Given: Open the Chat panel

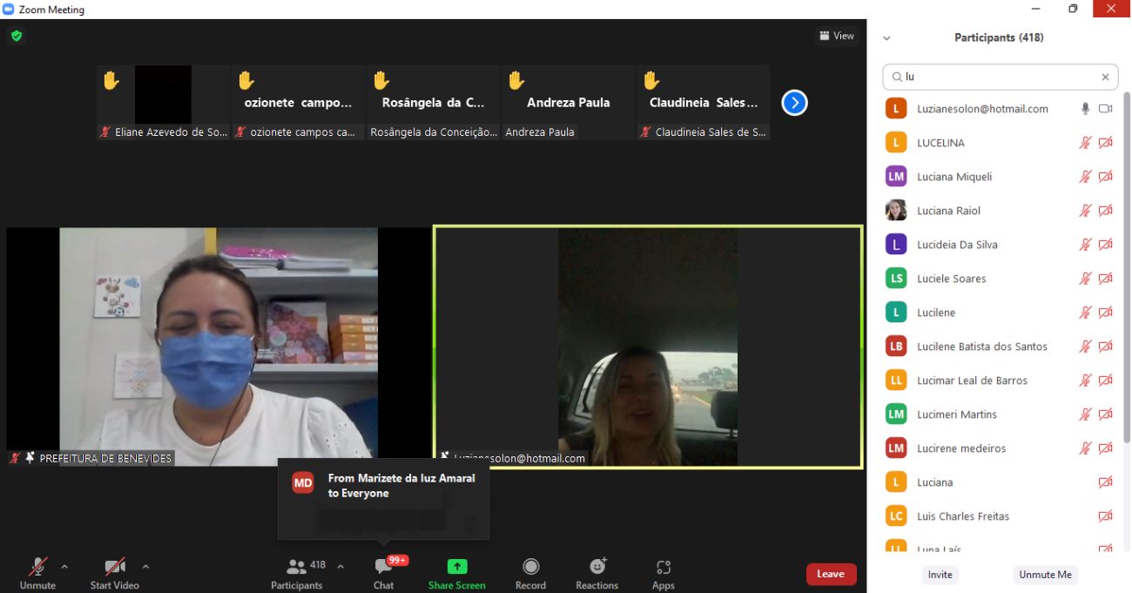Looking at the screenshot, I should coord(384,569).
